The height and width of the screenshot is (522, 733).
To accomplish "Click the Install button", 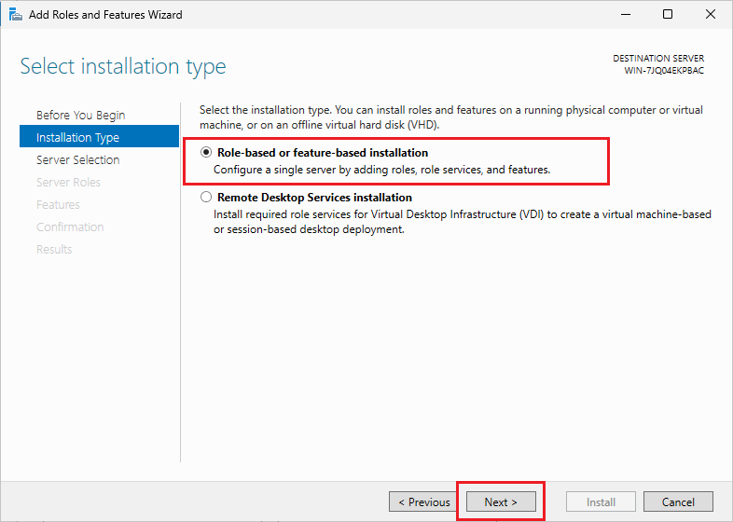I will click(x=601, y=501).
